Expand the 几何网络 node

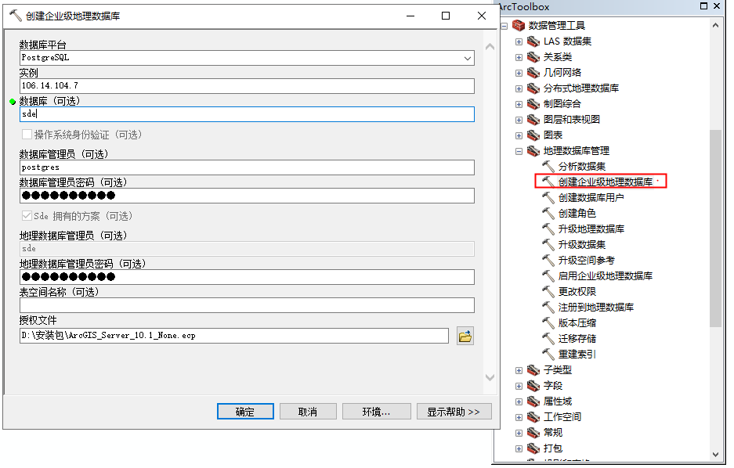[x=519, y=73]
